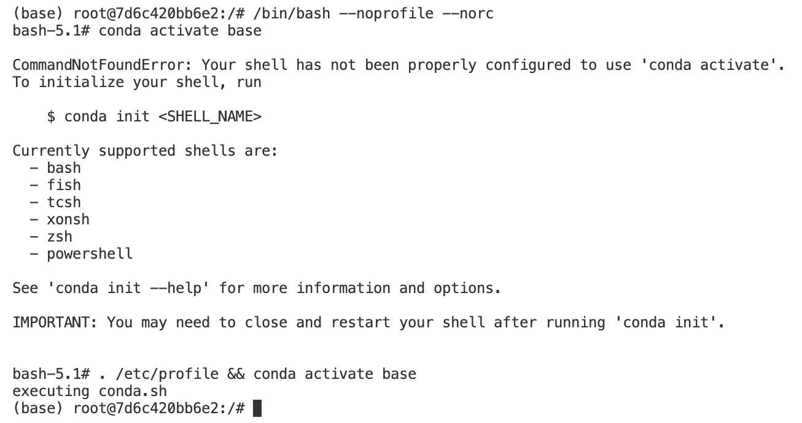
Task: Click the first bash-5.1# prompt
Action: click(51, 31)
